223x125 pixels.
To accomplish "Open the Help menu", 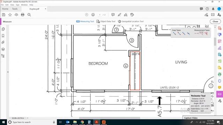I will [31, 5].
